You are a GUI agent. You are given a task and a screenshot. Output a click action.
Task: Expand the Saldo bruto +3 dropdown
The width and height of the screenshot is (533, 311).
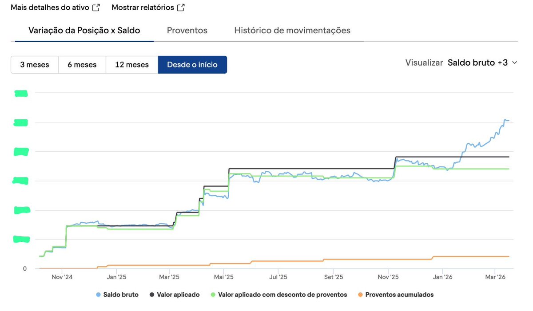(x=482, y=63)
